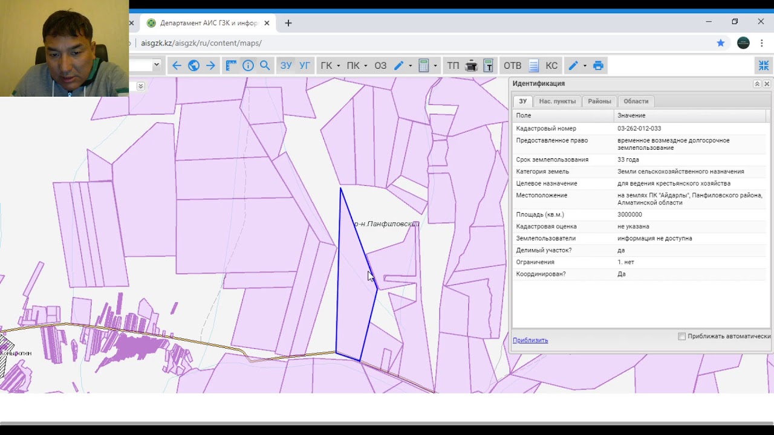Expand the calculator dropdown arrow

[x=435, y=66]
